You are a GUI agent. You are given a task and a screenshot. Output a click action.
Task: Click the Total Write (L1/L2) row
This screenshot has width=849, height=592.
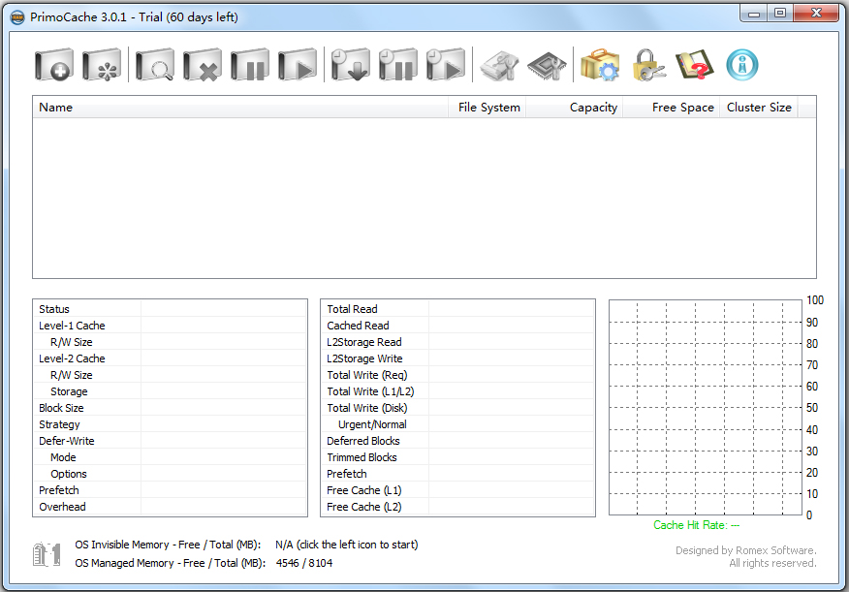click(x=458, y=391)
